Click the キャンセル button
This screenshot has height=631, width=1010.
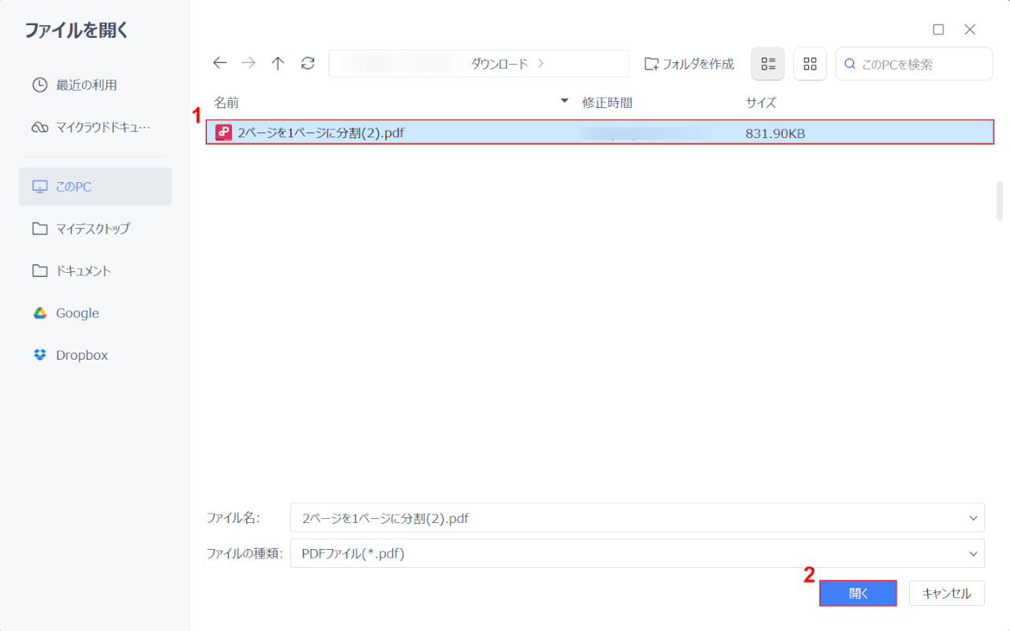click(947, 593)
